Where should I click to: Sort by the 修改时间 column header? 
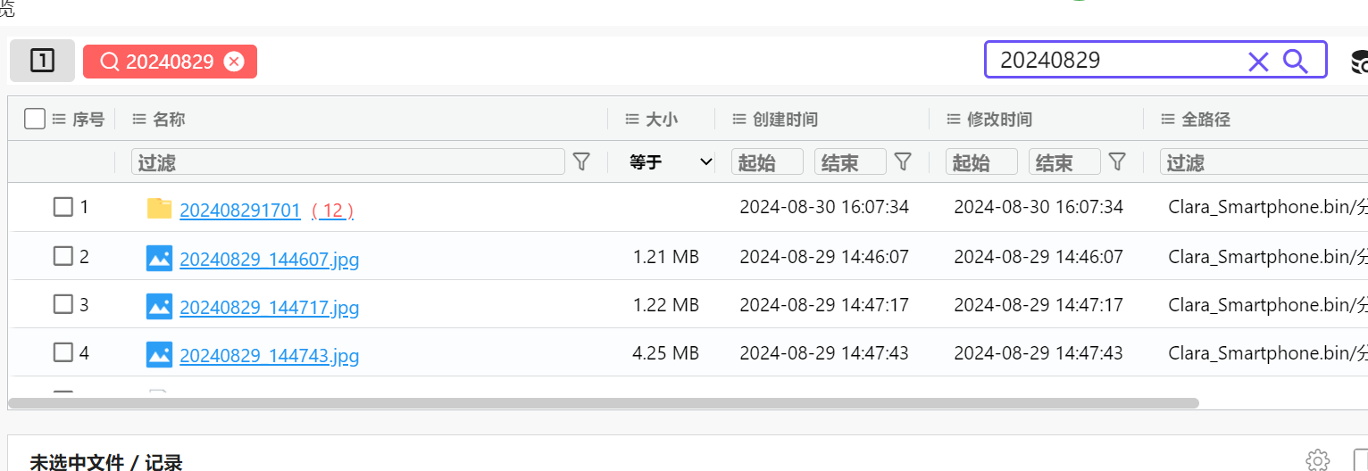pyautogui.click(x=999, y=119)
